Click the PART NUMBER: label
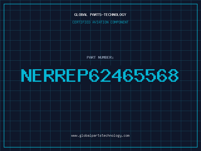This screenshot has height=151, width=201. pyautogui.click(x=100, y=57)
